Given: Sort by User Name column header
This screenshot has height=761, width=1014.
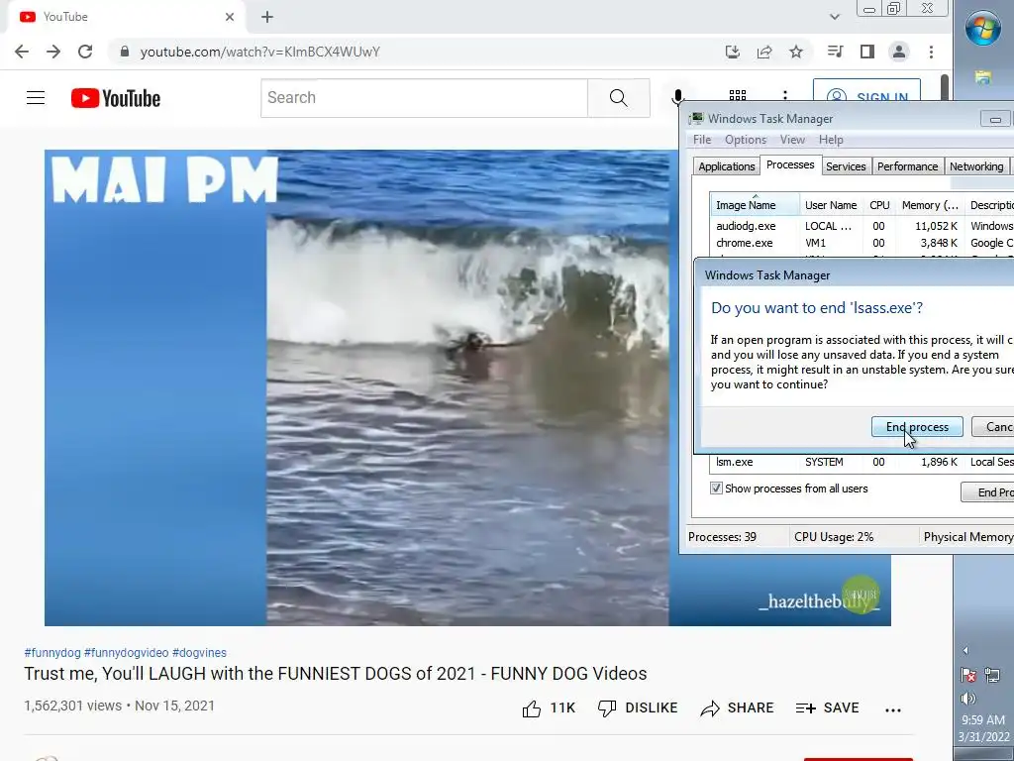Looking at the screenshot, I should coord(831,205).
